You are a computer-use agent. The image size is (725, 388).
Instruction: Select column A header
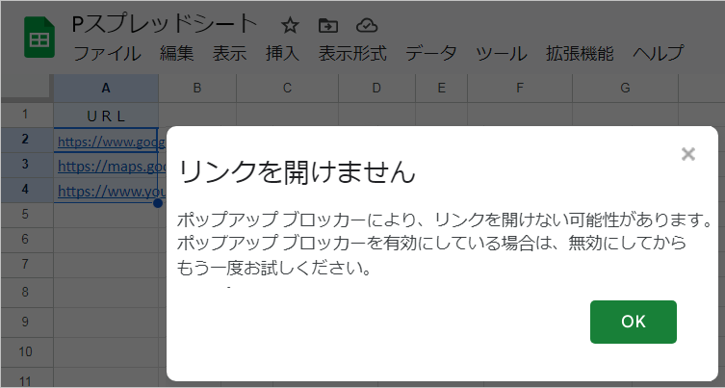pyautogui.click(x=106, y=89)
